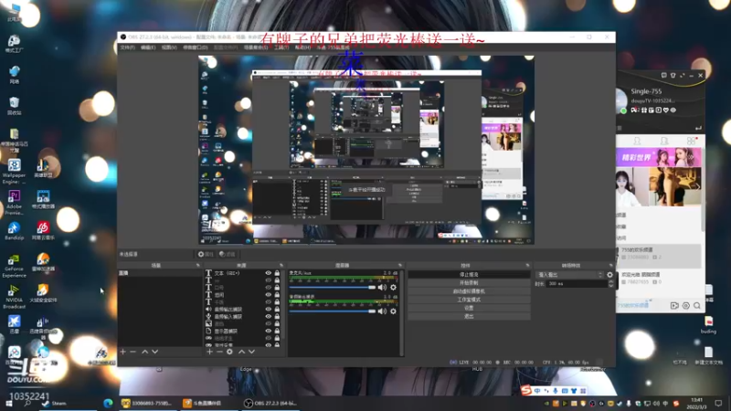Viewport: 731px width, 411px height.
Task: Open gear settings for 麦克风/Aux mixer channel
Action: pos(393,288)
